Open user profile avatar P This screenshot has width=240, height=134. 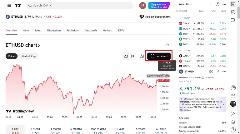tap(142, 6)
